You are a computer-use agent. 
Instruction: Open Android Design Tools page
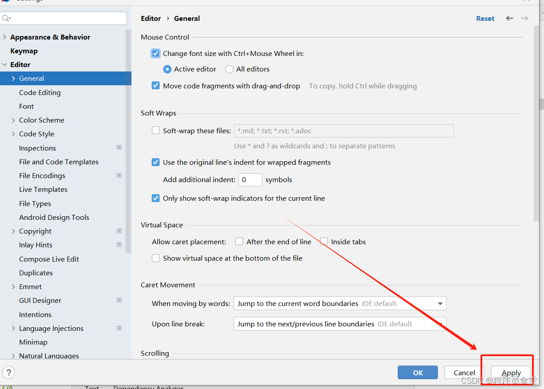pyautogui.click(x=54, y=217)
